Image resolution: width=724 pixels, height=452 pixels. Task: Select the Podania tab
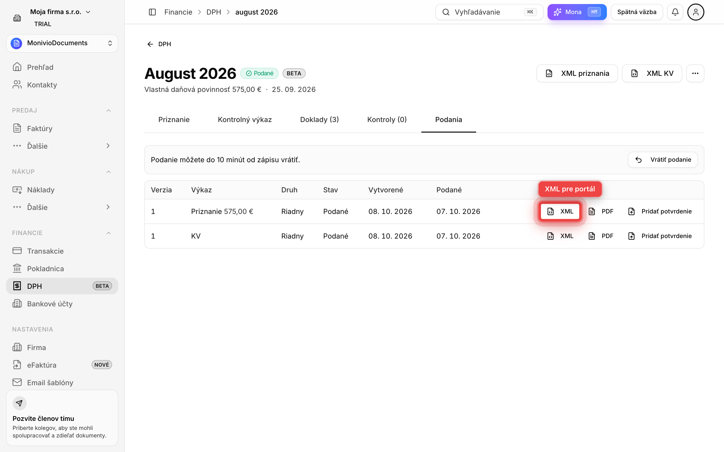[448, 120]
